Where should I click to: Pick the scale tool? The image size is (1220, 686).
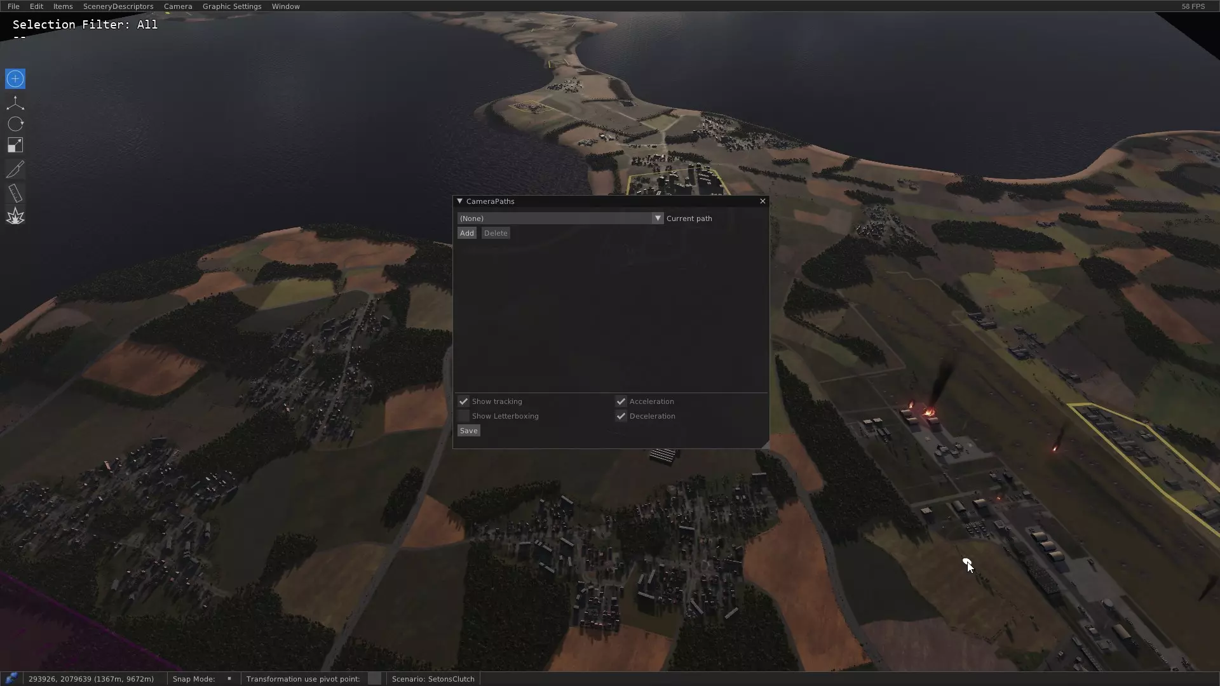[15, 145]
